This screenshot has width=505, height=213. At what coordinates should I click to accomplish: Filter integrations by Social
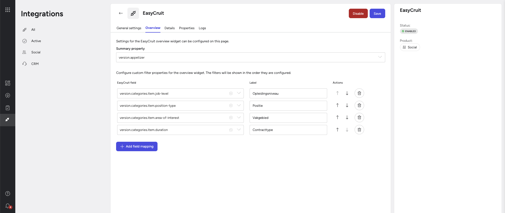click(x=36, y=52)
